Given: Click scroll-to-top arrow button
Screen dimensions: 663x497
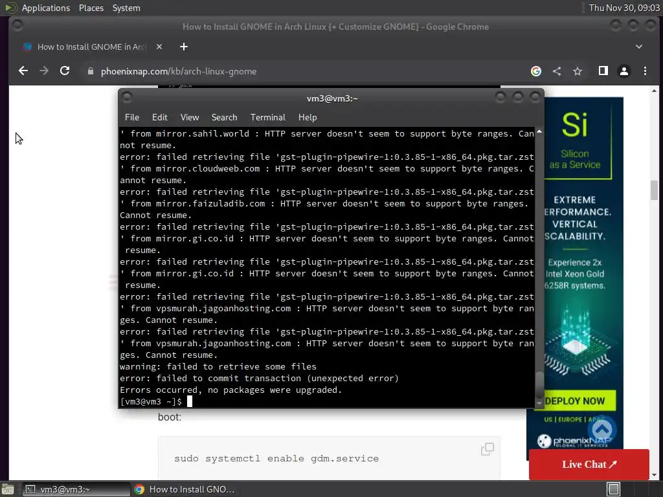Looking at the screenshot, I should [x=602, y=430].
